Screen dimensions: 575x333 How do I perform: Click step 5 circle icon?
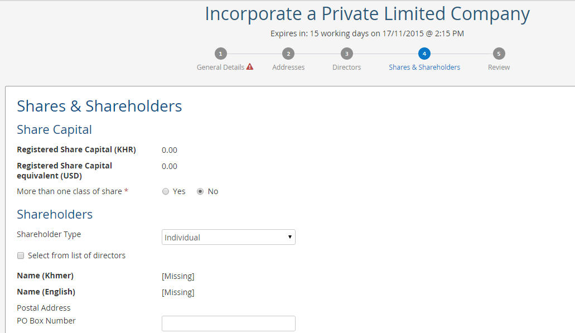point(499,54)
